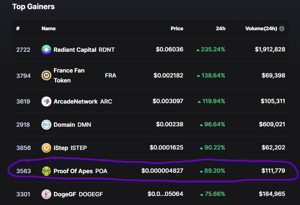The height and width of the screenshot is (205, 300).
Task: Click rank number 3794
Action: pos(23,76)
